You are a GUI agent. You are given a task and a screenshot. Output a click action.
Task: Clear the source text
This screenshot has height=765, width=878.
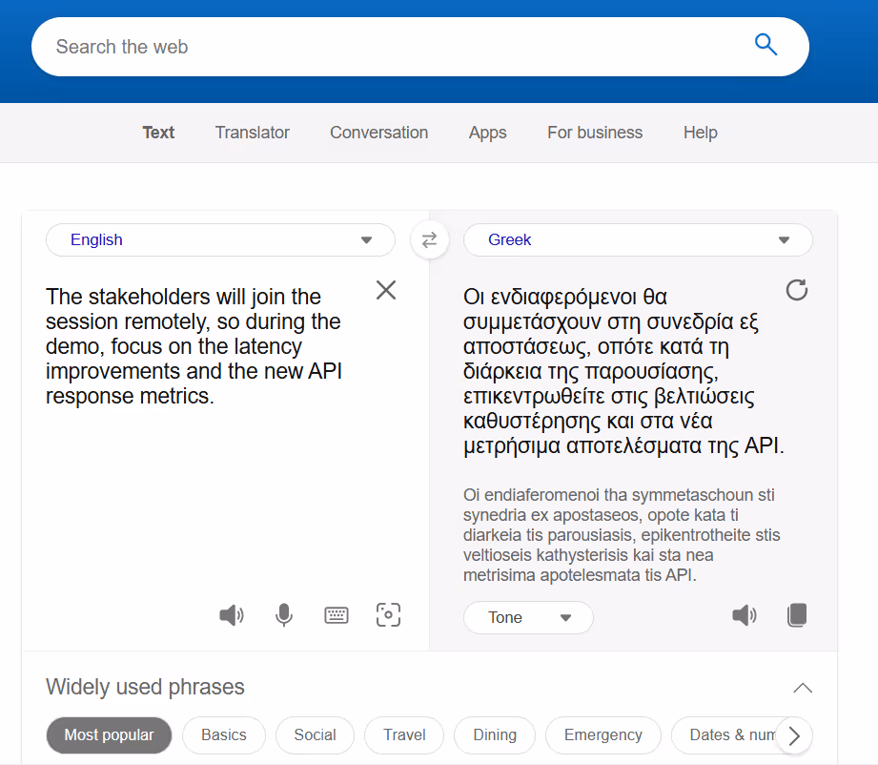point(385,290)
